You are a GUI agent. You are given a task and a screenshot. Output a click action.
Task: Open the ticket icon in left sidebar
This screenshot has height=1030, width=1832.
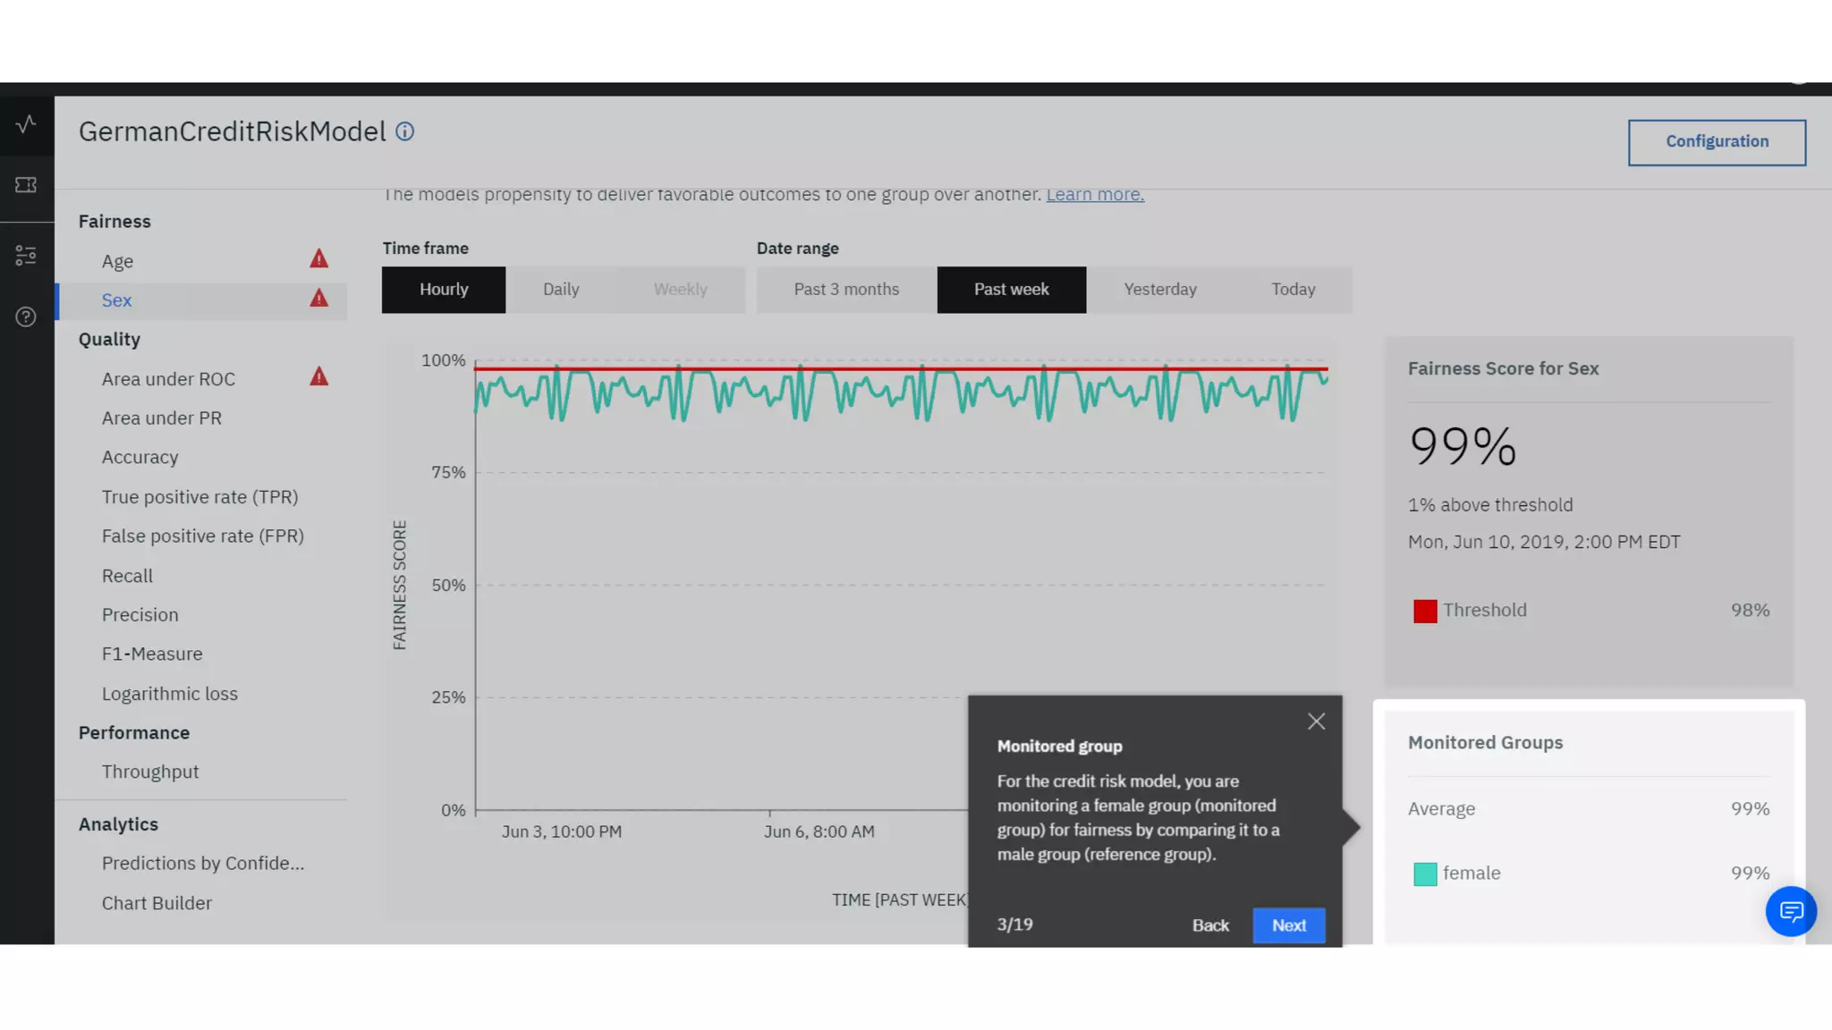pos(26,185)
